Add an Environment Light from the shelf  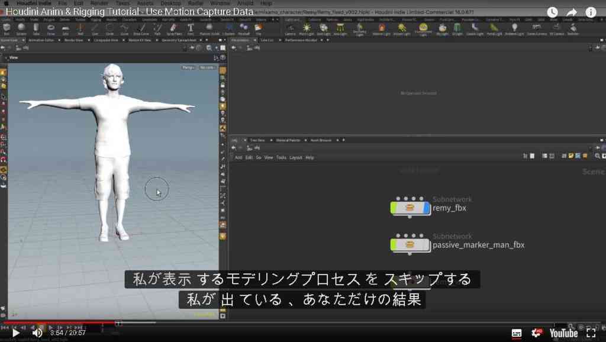coord(423,29)
